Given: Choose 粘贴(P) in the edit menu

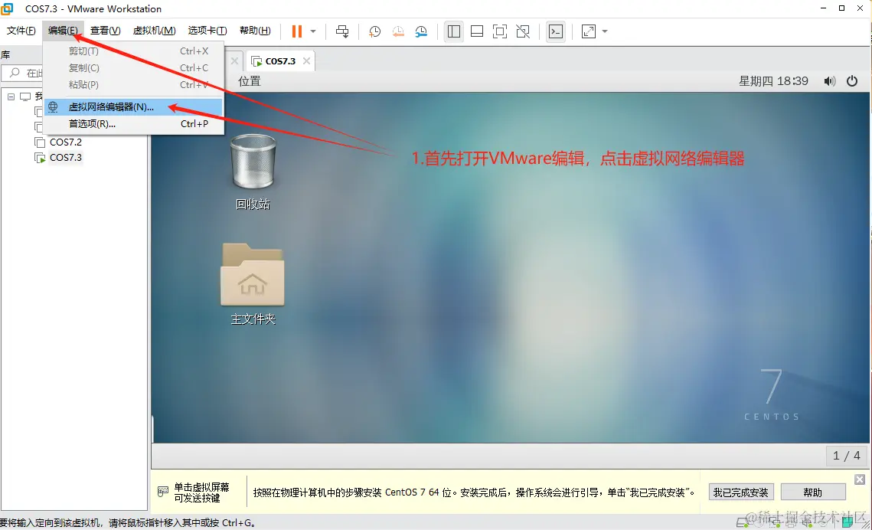Looking at the screenshot, I should [133, 84].
